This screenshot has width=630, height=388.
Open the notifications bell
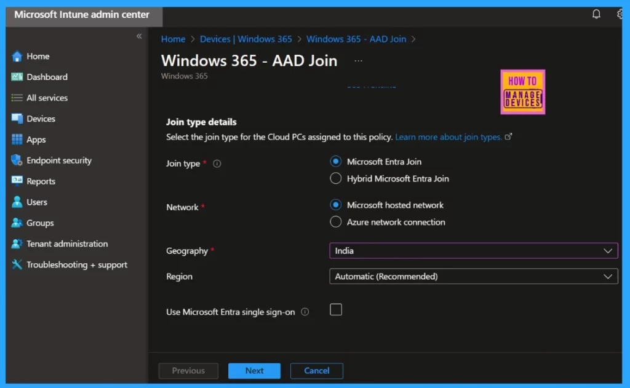[596, 15]
